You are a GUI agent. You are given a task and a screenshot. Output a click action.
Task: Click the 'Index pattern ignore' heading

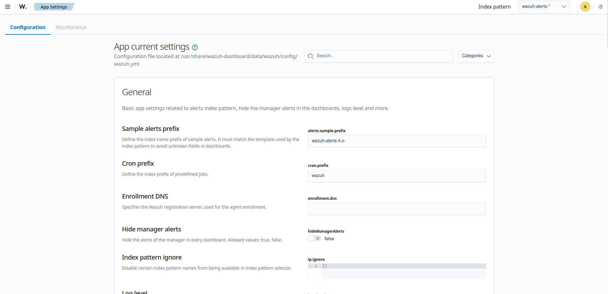tap(152, 257)
